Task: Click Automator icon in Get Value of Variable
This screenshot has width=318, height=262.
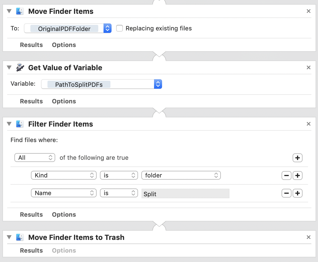Action: tap(20, 68)
